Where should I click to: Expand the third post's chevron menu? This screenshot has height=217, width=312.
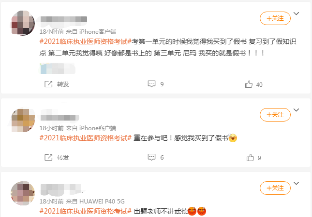pos(297,183)
